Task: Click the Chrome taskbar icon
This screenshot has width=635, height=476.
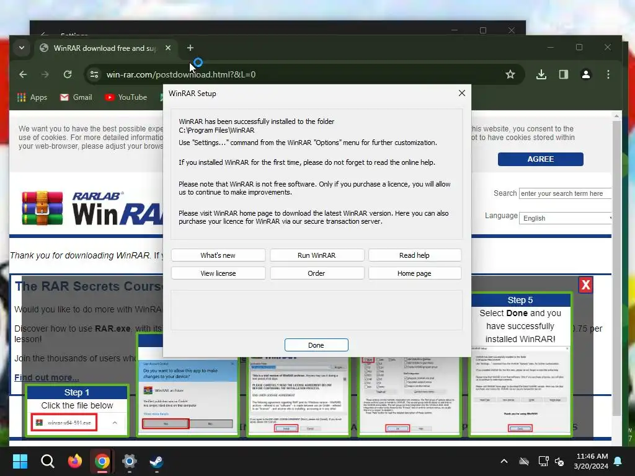Action: (x=102, y=461)
